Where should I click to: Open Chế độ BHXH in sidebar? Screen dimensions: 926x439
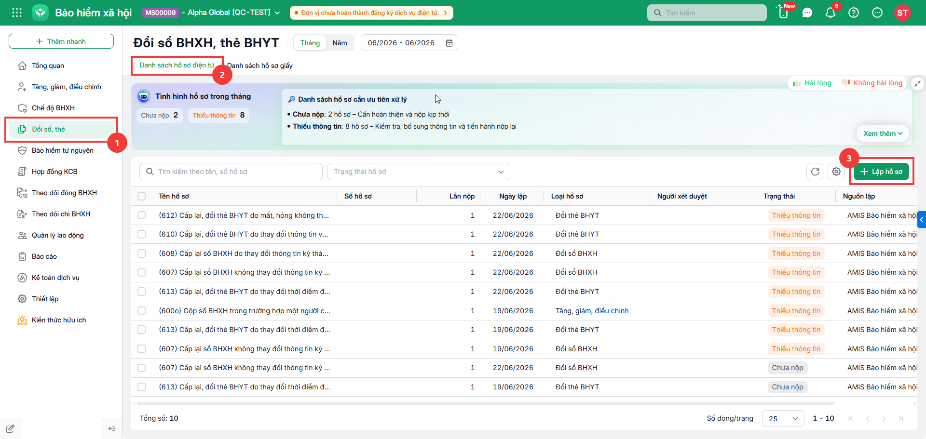tap(62, 108)
